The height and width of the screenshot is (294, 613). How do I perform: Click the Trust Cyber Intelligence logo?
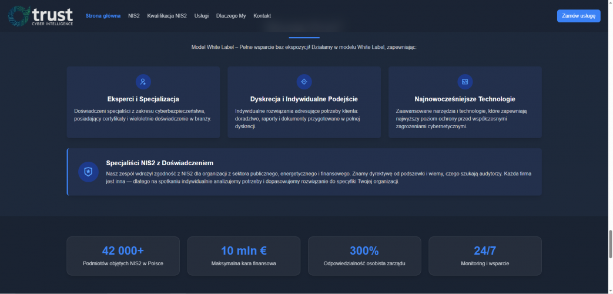tap(41, 16)
